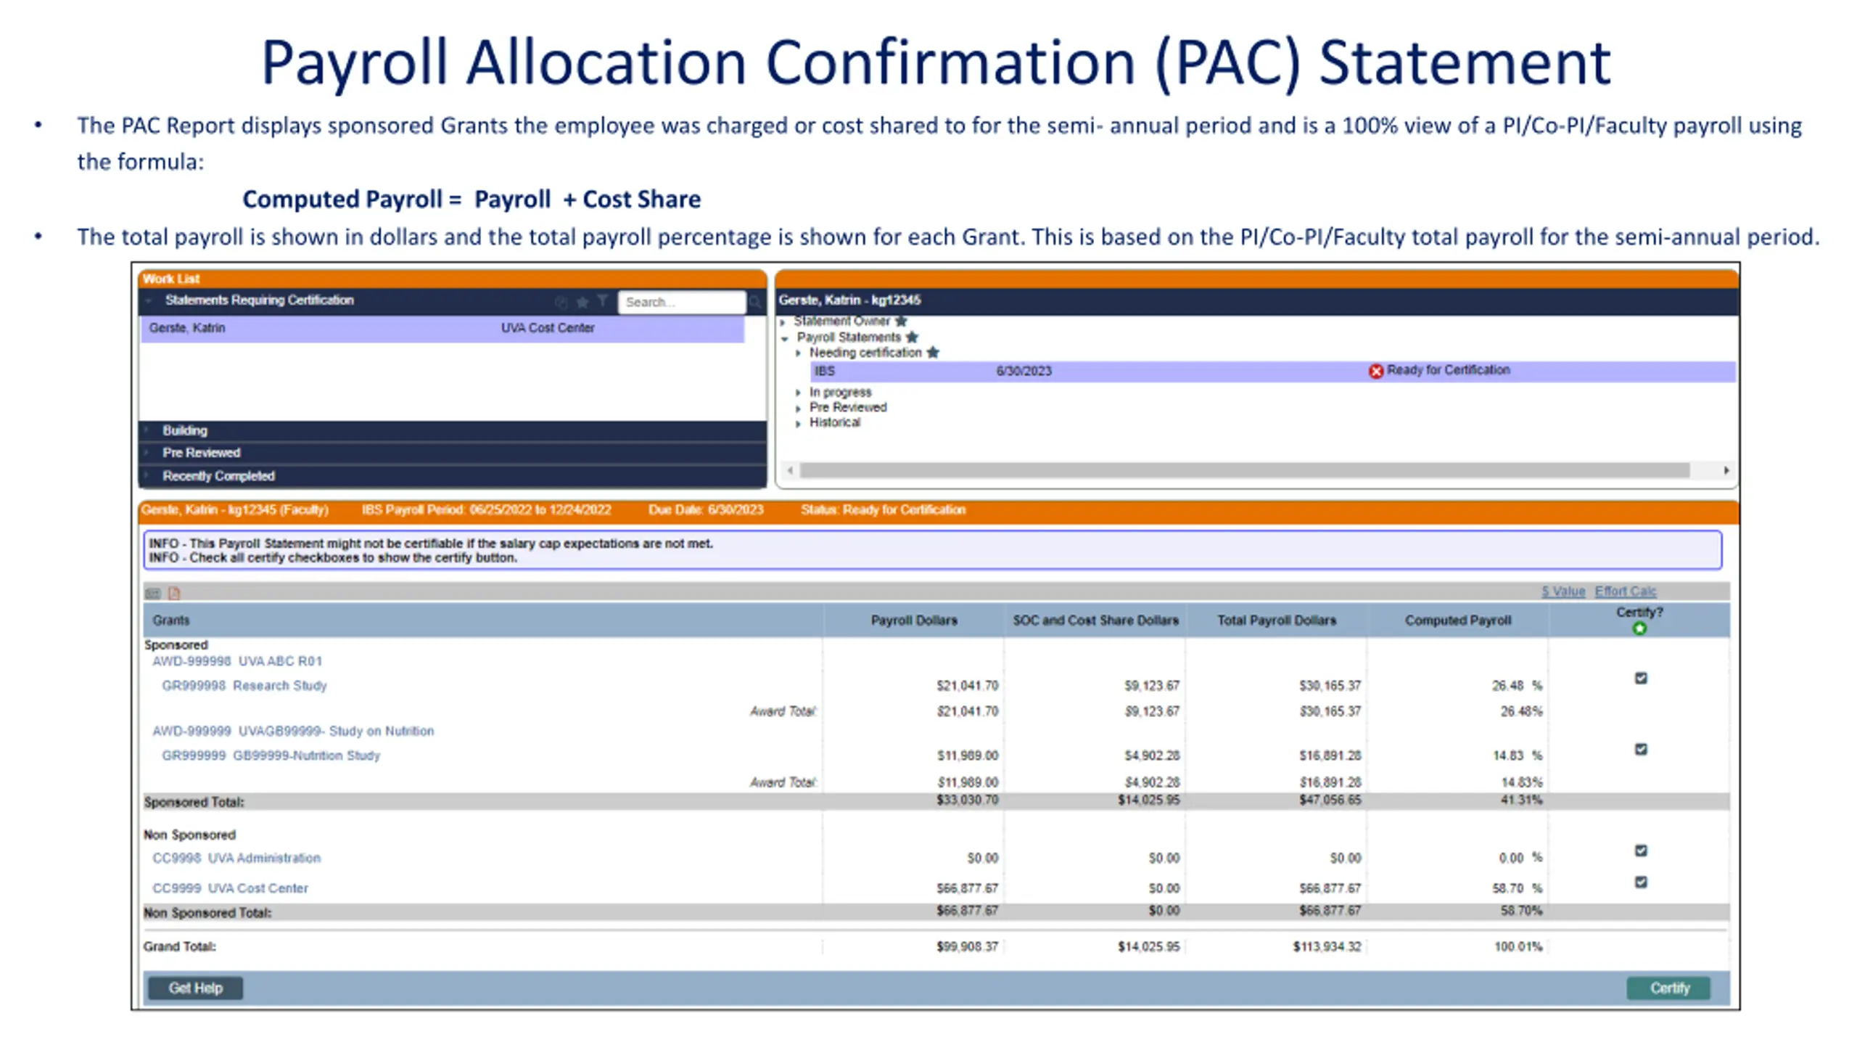Click SOC and Cost Share Dollars column header

(1095, 620)
